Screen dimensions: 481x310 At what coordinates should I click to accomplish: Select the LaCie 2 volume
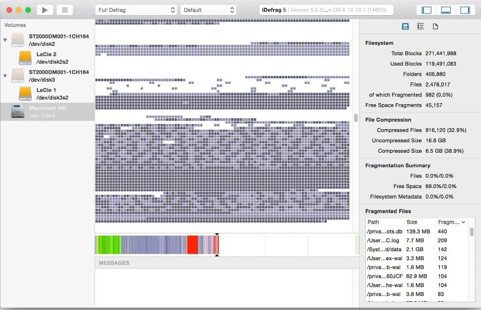pos(47,58)
